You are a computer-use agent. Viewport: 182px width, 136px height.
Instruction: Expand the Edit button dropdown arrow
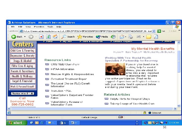[144, 37]
